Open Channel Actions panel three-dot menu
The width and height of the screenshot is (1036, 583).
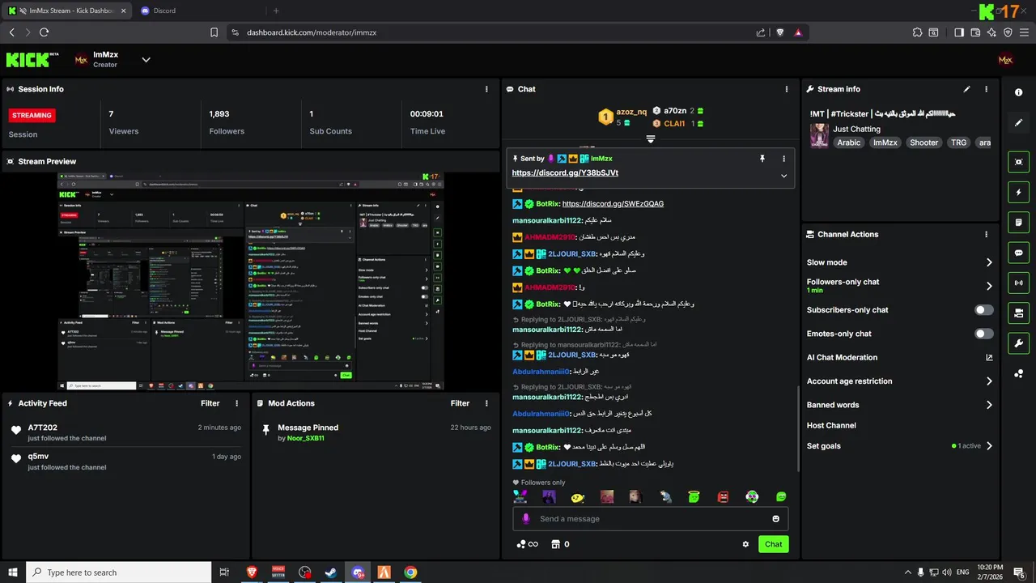pyautogui.click(x=986, y=234)
